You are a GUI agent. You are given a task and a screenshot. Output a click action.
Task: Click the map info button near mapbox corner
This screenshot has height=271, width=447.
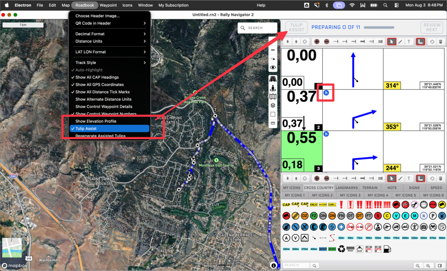(273, 266)
